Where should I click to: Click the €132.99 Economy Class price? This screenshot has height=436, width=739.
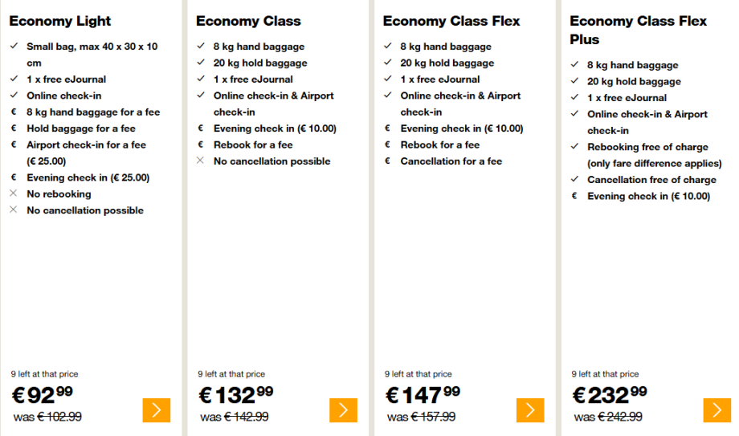235,395
